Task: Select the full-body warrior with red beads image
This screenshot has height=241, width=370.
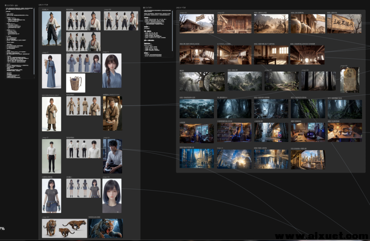Action: coord(51,28)
